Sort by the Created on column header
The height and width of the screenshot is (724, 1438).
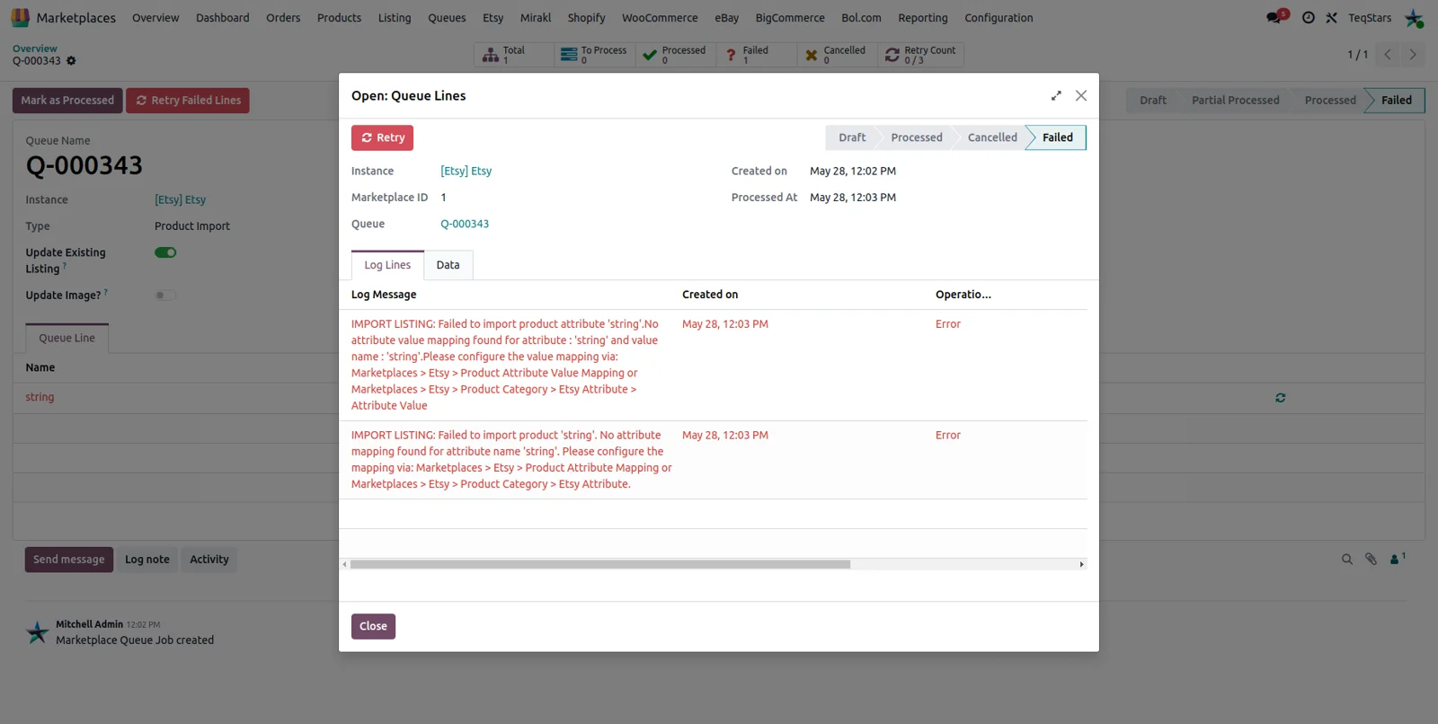[710, 295]
